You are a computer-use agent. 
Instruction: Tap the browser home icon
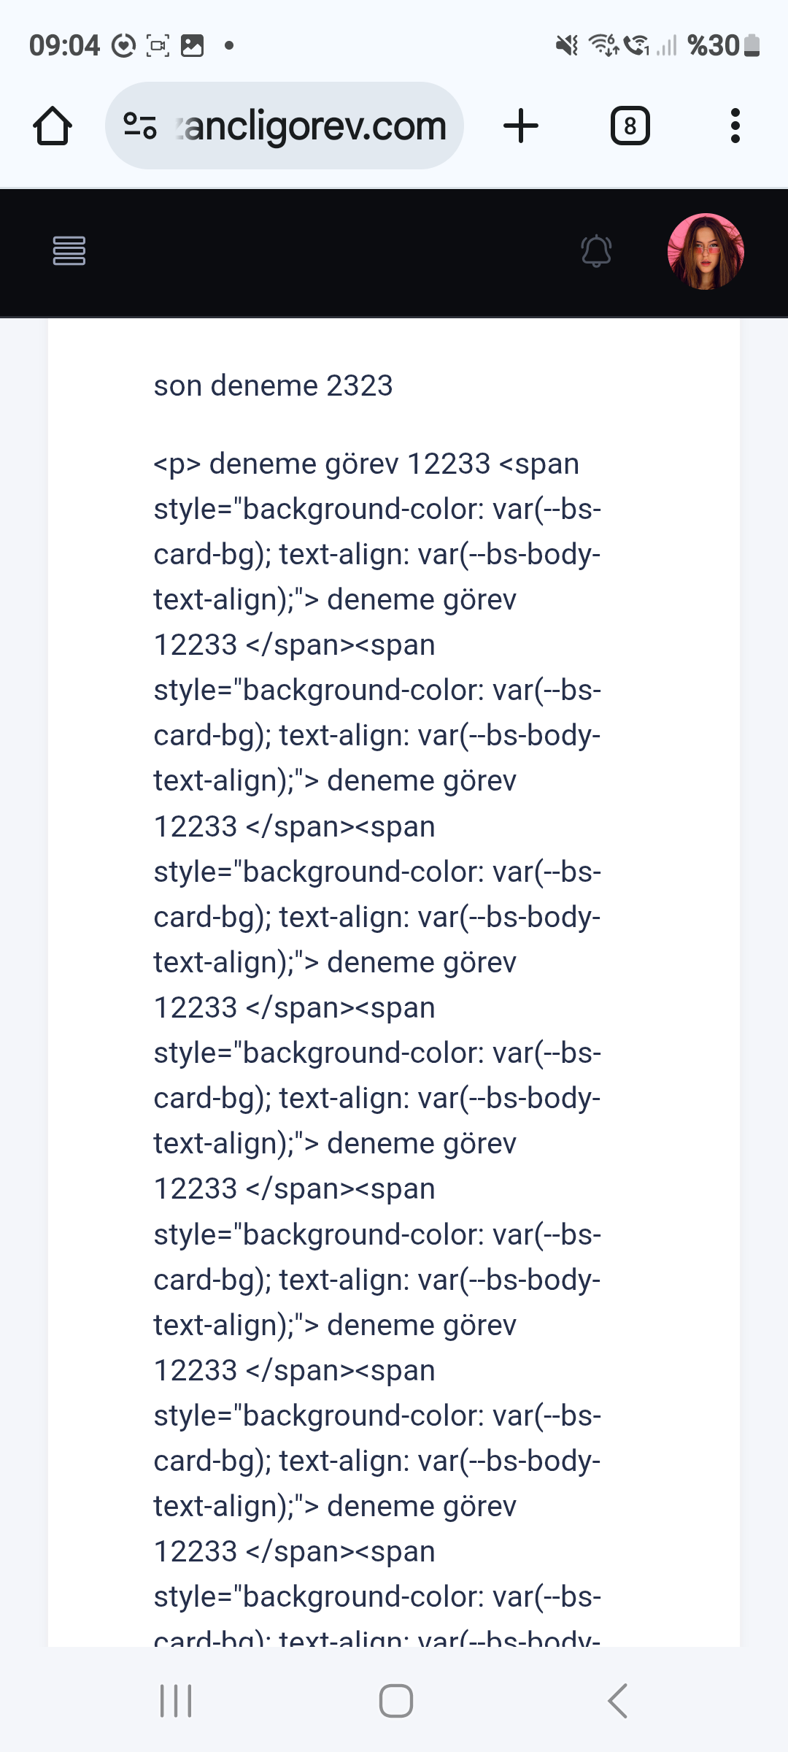pyautogui.click(x=53, y=126)
